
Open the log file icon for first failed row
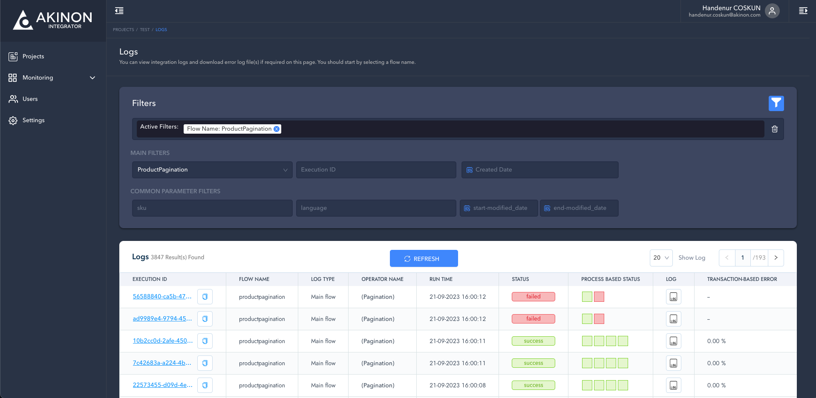(x=673, y=297)
